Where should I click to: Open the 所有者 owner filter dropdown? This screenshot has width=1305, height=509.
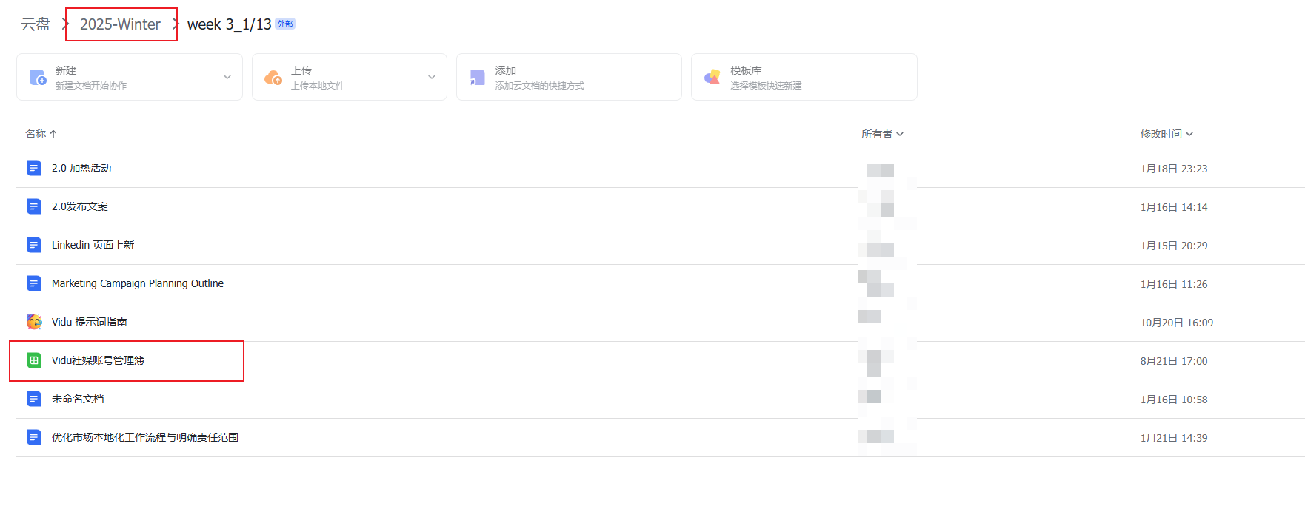coord(882,134)
